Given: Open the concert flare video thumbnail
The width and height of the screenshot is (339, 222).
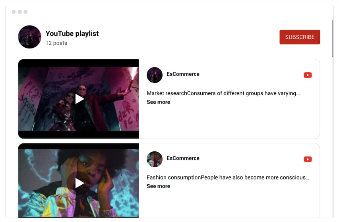Looking at the screenshot, I should pos(78,99).
